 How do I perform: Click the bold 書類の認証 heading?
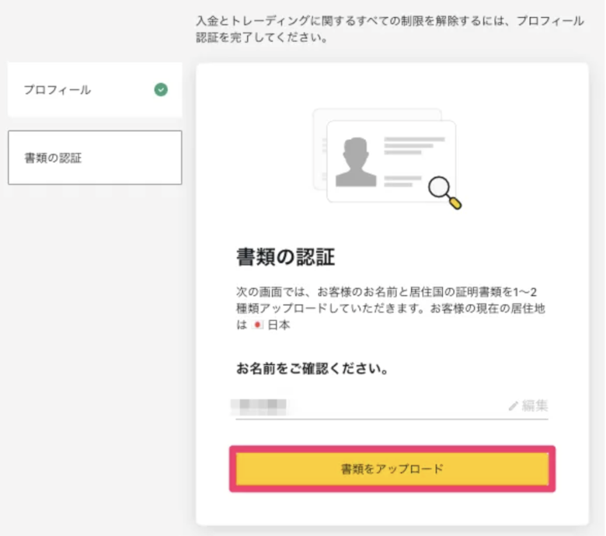click(x=285, y=258)
